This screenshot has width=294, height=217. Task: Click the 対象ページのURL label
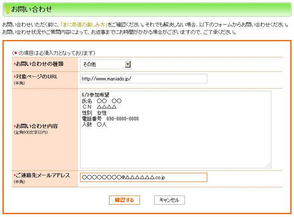(37, 76)
